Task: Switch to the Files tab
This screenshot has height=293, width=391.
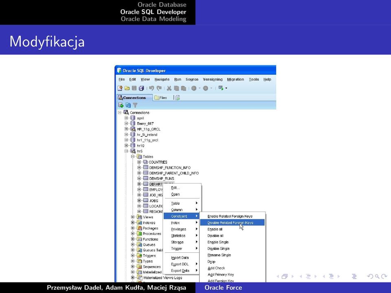Action: tap(160, 98)
